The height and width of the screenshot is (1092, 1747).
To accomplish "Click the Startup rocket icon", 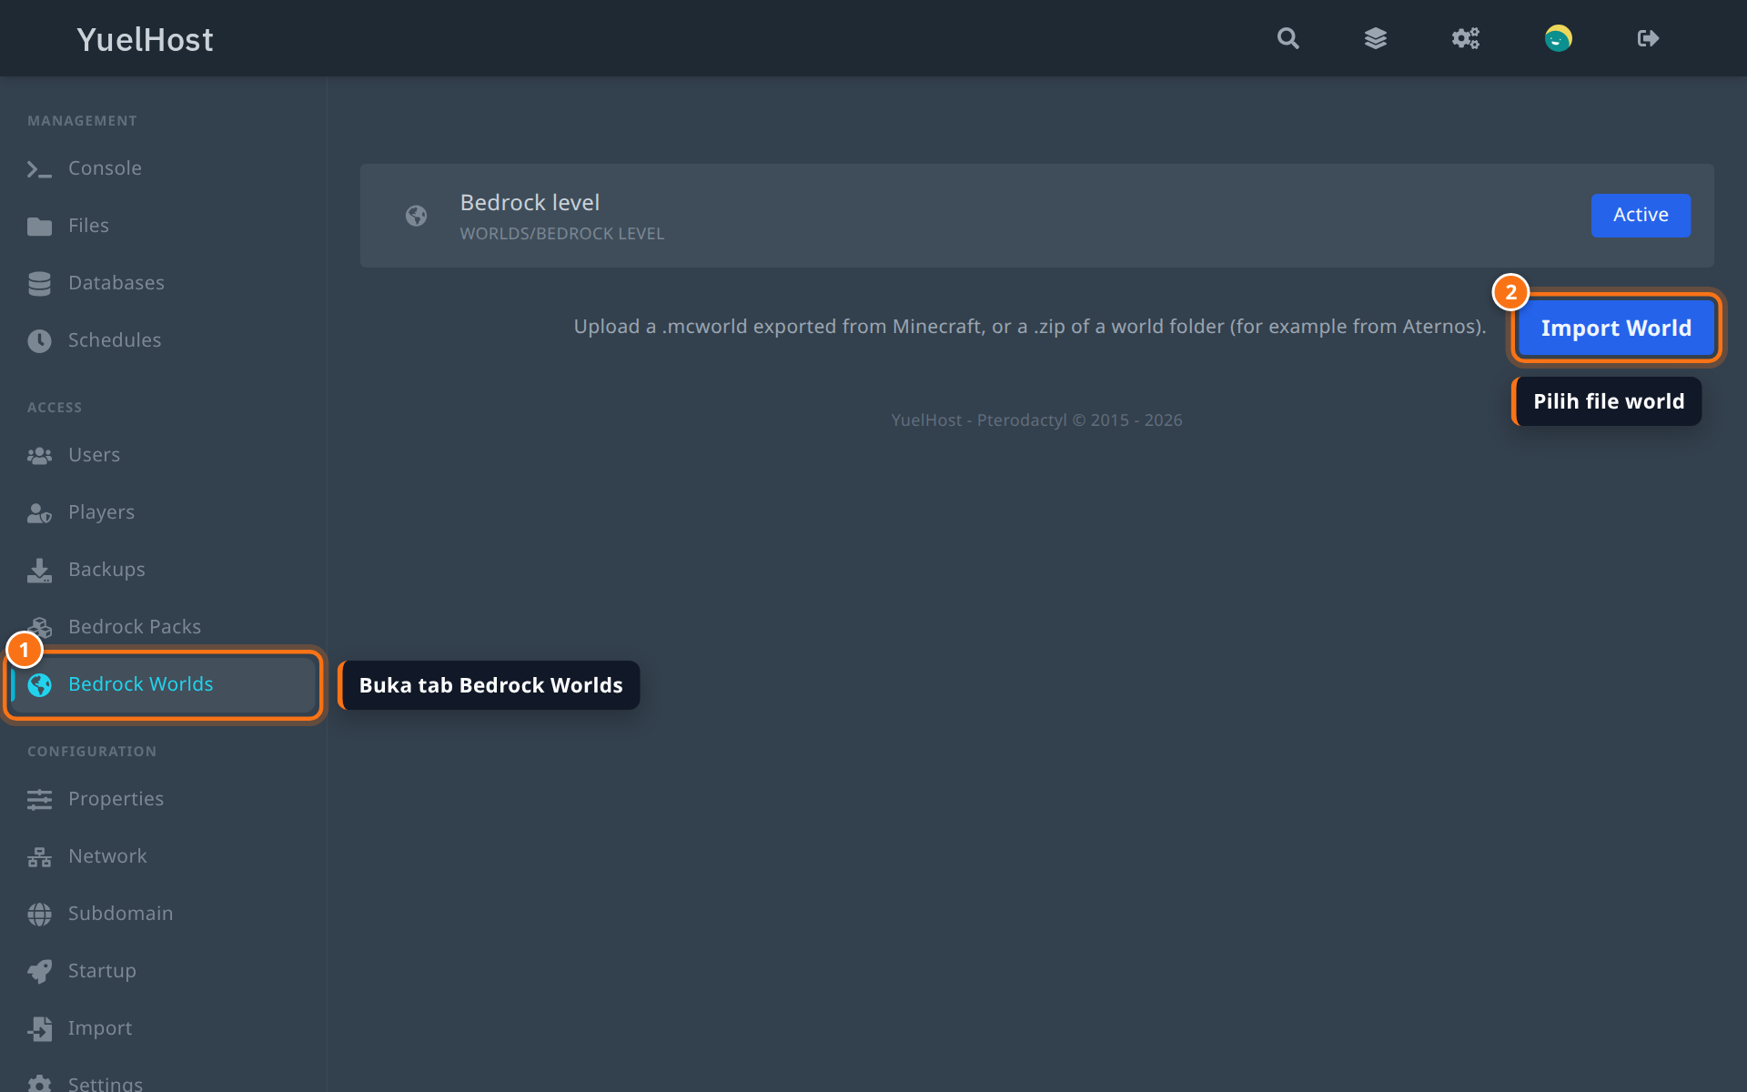I will click(39, 971).
